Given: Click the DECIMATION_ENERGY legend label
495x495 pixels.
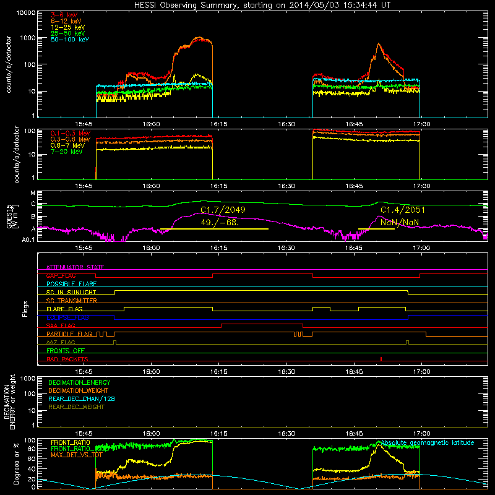Looking at the screenshot, I should (x=79, y=382).
